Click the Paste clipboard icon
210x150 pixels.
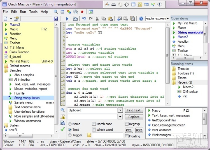pos(110,19)
